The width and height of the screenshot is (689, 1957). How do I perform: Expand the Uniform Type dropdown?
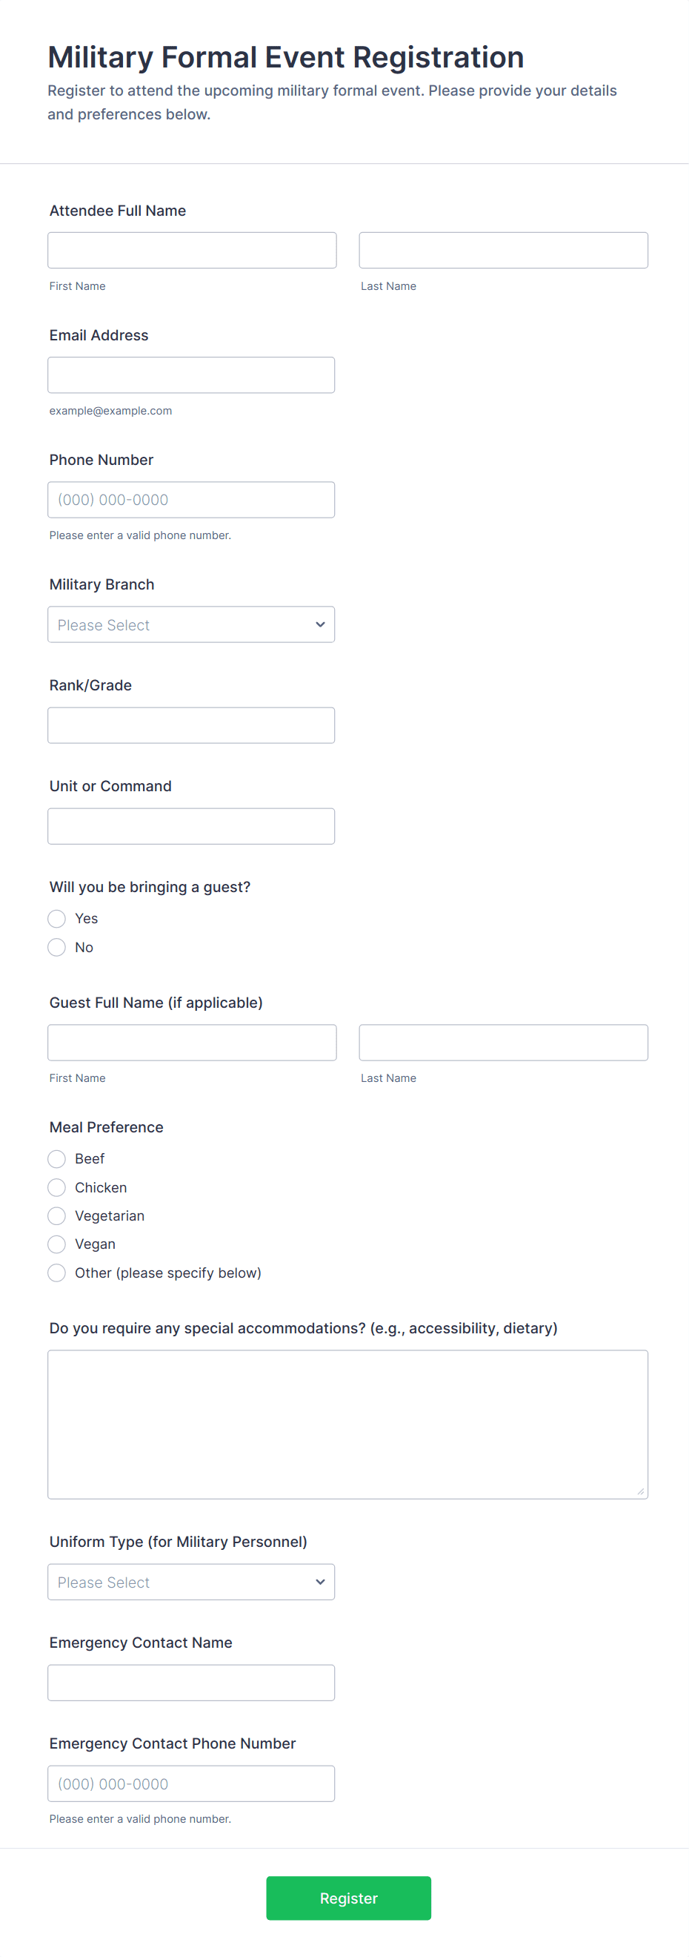coord(191,1582)
